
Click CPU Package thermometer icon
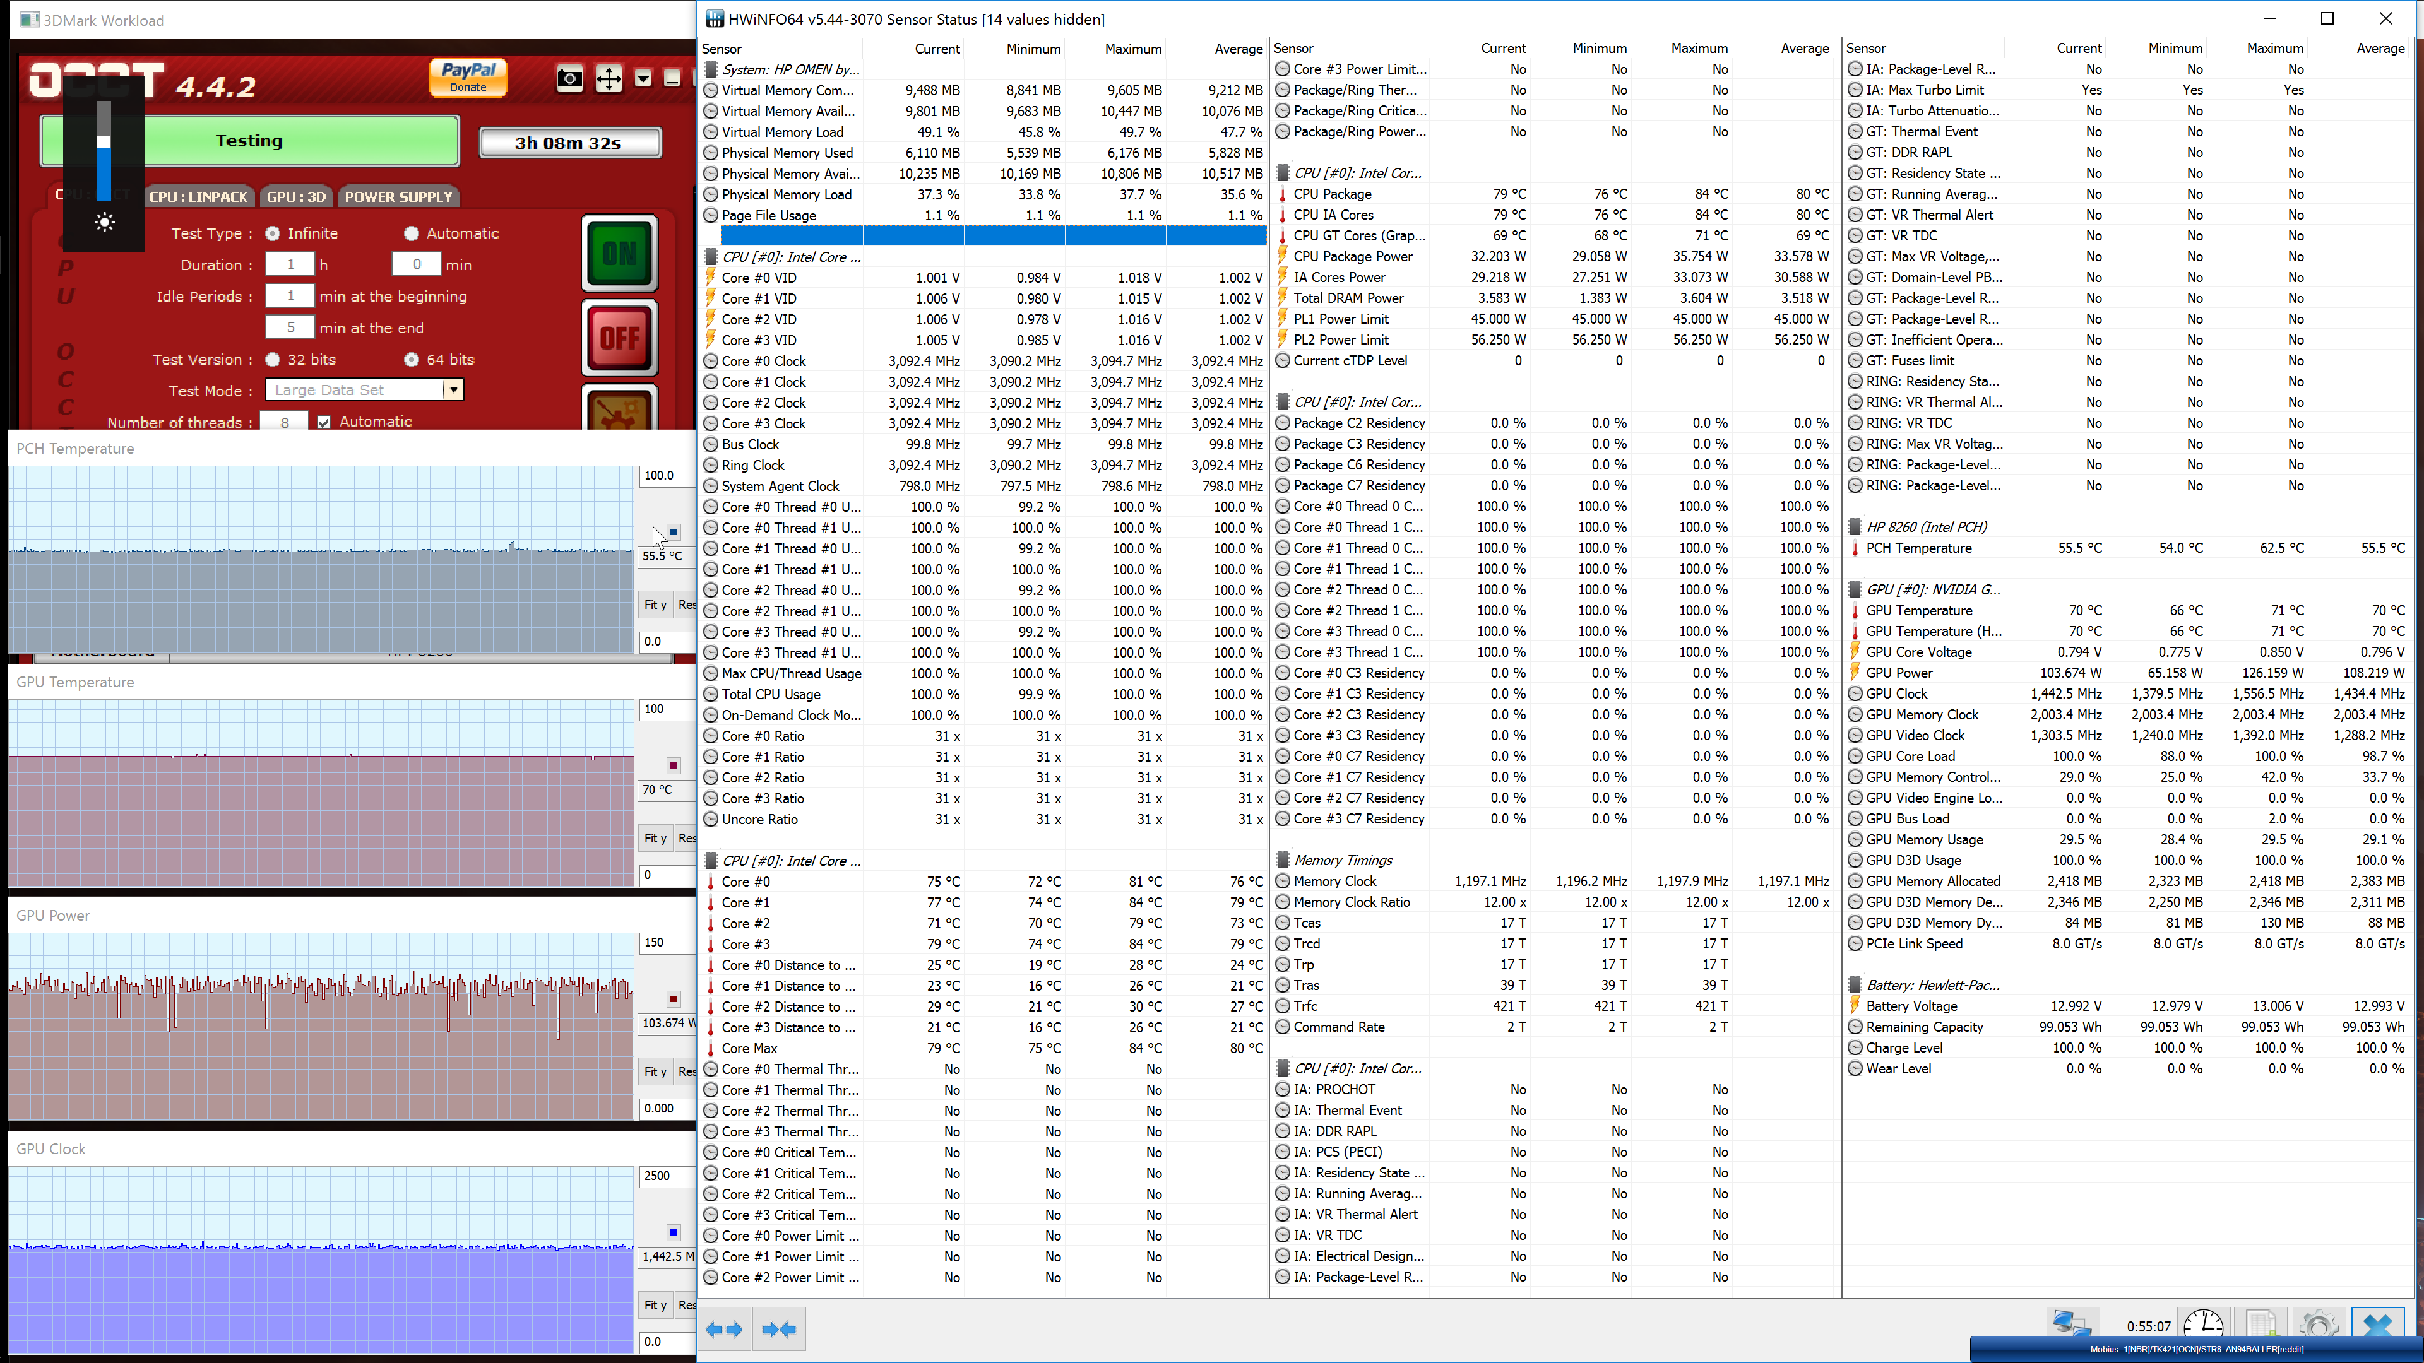pyautogui.click(x=1283, y=194)
